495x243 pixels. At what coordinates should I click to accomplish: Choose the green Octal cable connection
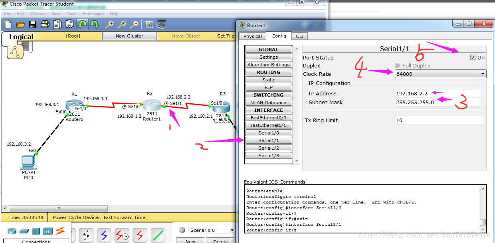coord(158,235)
